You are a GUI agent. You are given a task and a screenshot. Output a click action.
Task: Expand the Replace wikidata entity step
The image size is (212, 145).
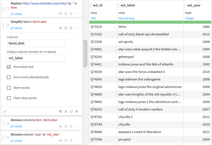tap(44, 5)
